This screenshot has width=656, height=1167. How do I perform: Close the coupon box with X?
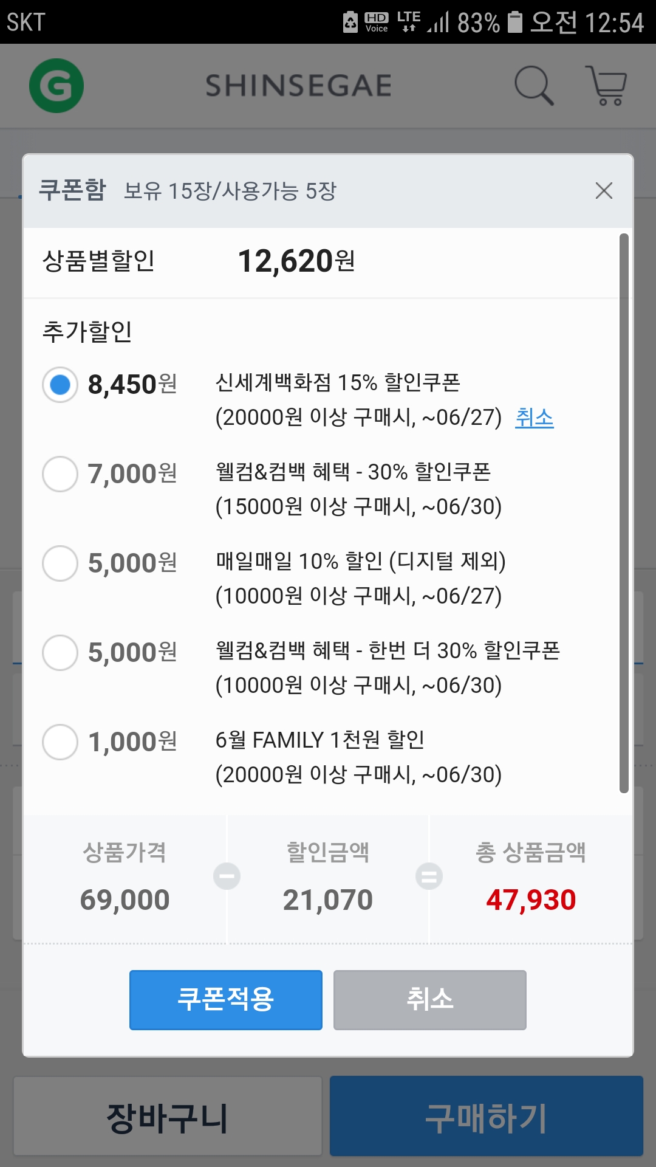click(x=604, y=191)
